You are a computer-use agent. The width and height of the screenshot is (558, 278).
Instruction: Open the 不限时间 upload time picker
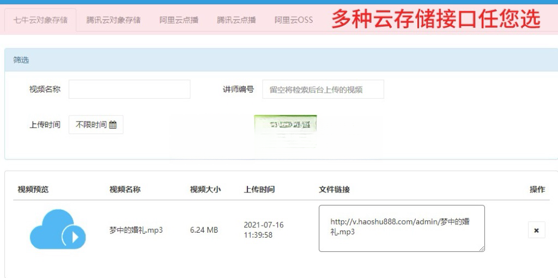tap(96, 125)
